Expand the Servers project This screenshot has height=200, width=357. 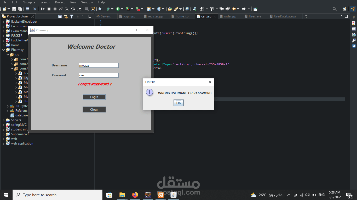point(3,120)
